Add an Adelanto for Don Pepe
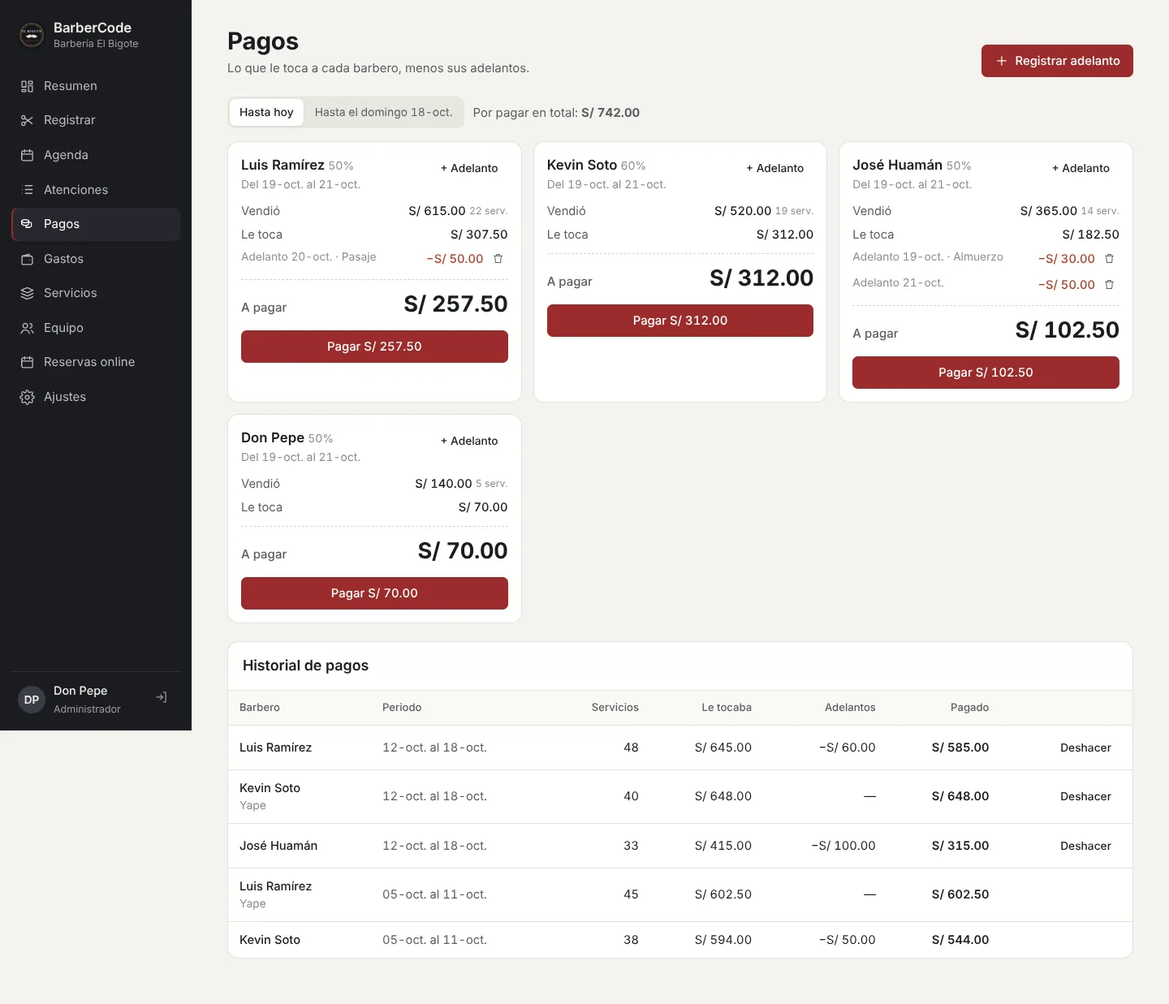 pos(469,441)
